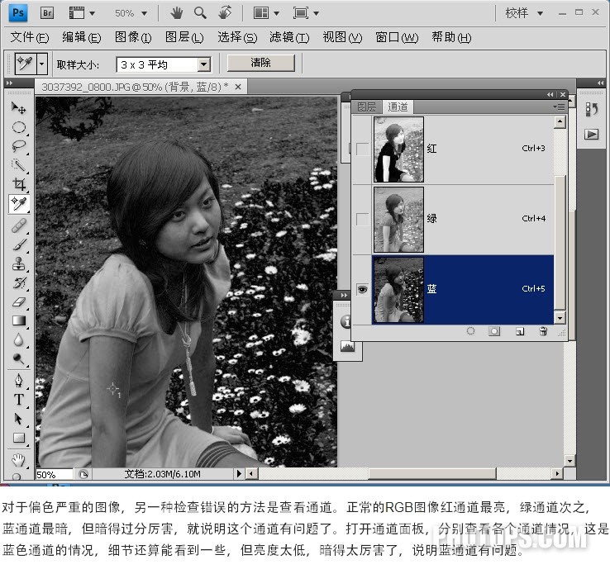Select the Magic Wand tool

pos(18,165)
